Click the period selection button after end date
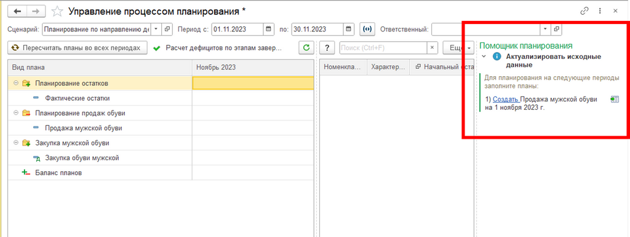630x237 pixels. coord(367,29)
